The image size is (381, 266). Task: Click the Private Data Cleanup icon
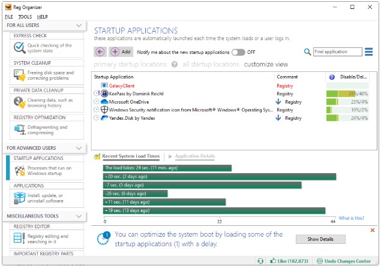pyautogui.click(x=19, y=104)
